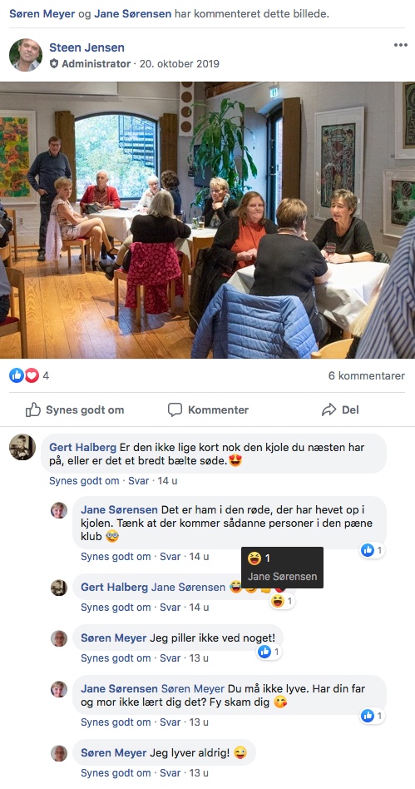Click the Kommenter speech bubble icon
415x789 pixels.
(x=175, y=410)
